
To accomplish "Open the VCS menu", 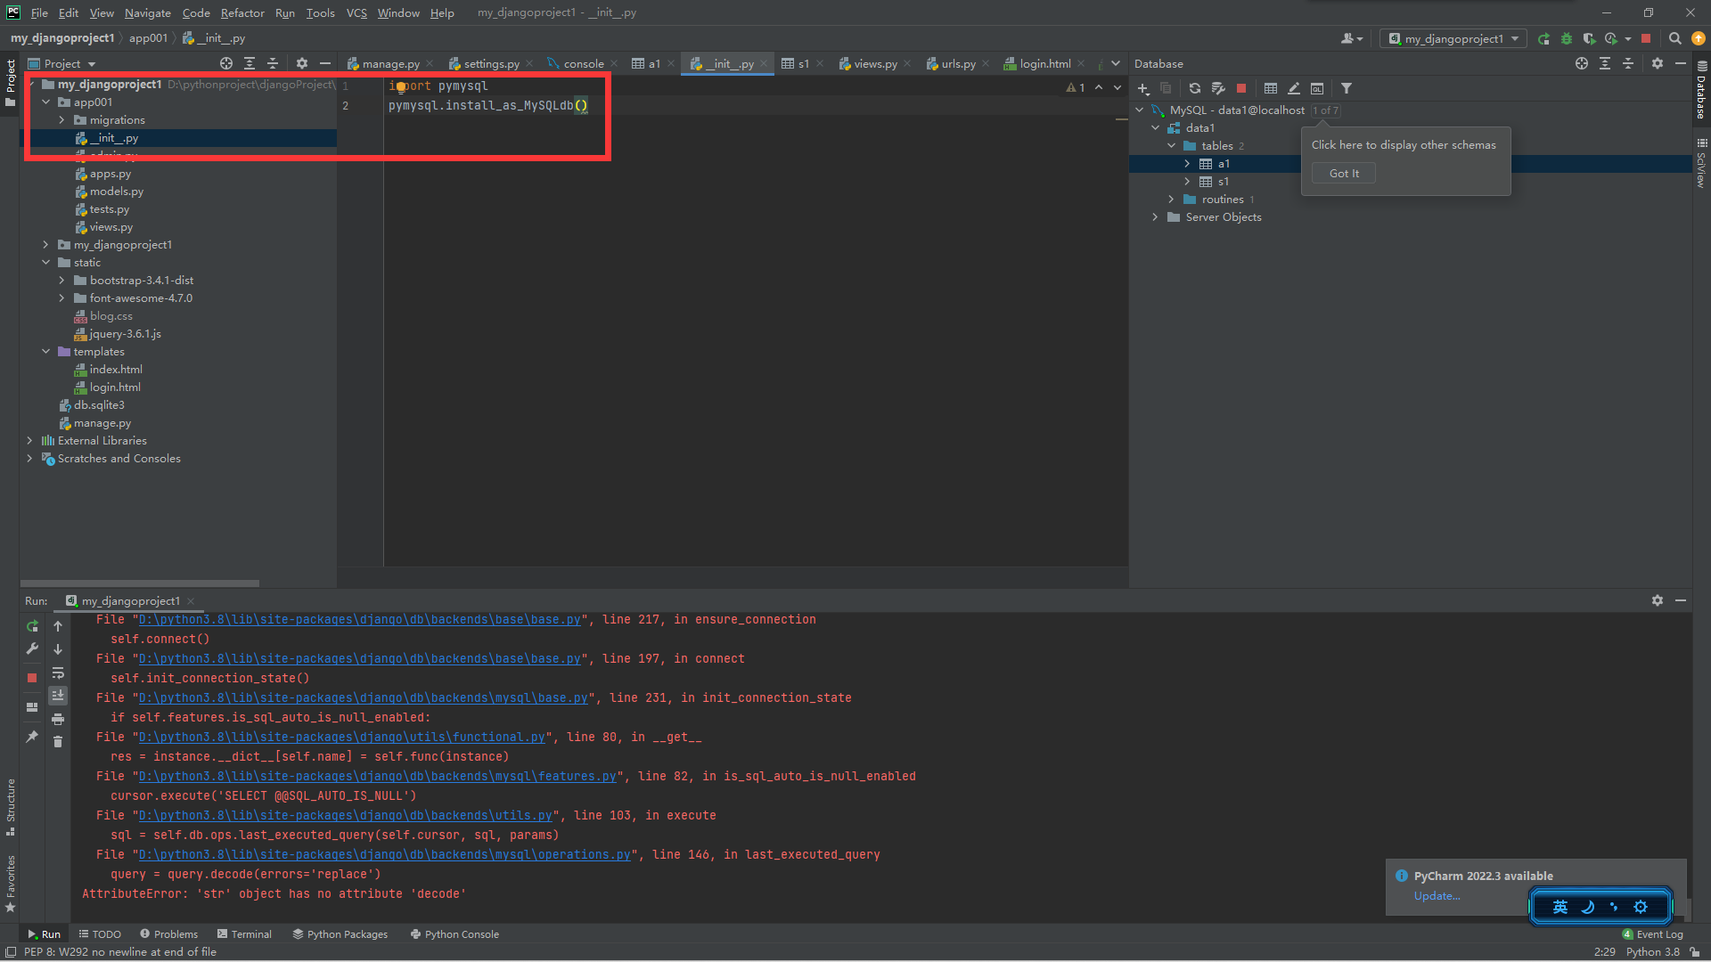I will [356, 12].
